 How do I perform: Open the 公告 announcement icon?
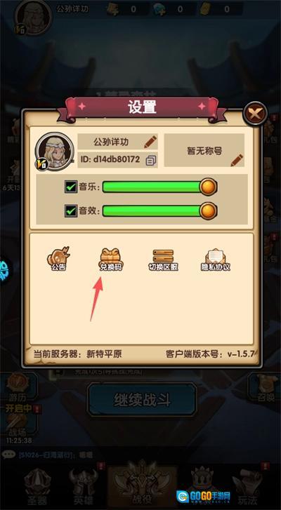tap(58, 259)
